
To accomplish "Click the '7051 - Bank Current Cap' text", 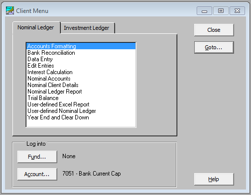I will 92,174.
